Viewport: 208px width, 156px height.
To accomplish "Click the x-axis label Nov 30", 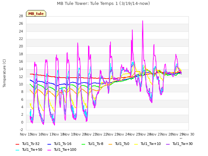I will 188,134.
